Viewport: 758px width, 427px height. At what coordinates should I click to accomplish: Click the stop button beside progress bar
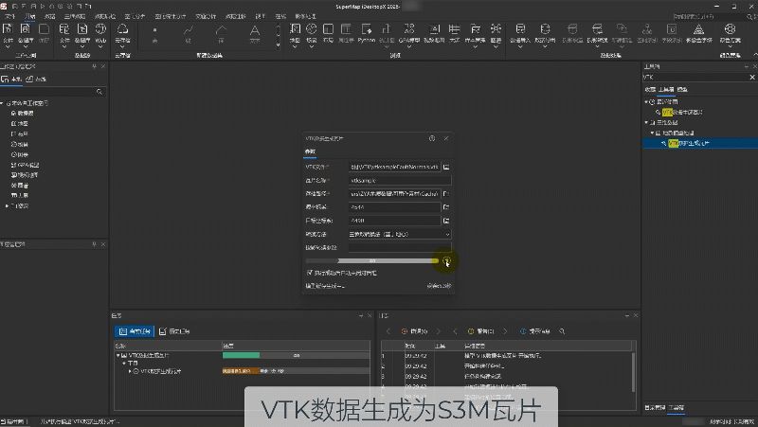coord(446,260)
